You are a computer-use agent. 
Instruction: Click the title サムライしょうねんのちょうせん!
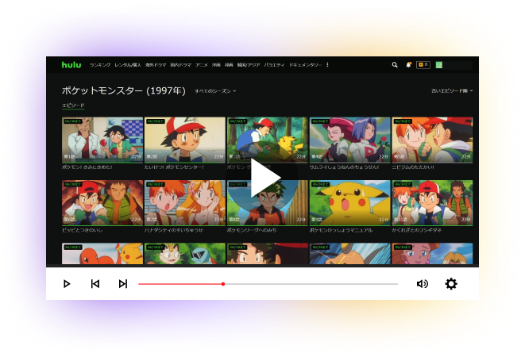344,167
